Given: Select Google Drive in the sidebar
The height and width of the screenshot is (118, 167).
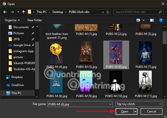Looking at the screenshot, I should tap(22, 45).
